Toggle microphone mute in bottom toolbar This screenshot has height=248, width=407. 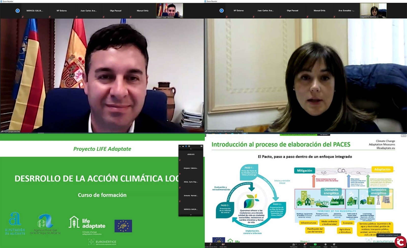click(210, 245)
